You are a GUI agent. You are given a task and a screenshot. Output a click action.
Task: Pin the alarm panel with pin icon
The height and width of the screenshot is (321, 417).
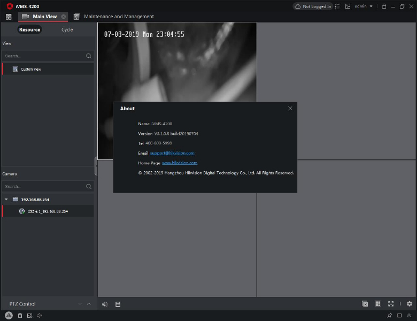(390, 316)
